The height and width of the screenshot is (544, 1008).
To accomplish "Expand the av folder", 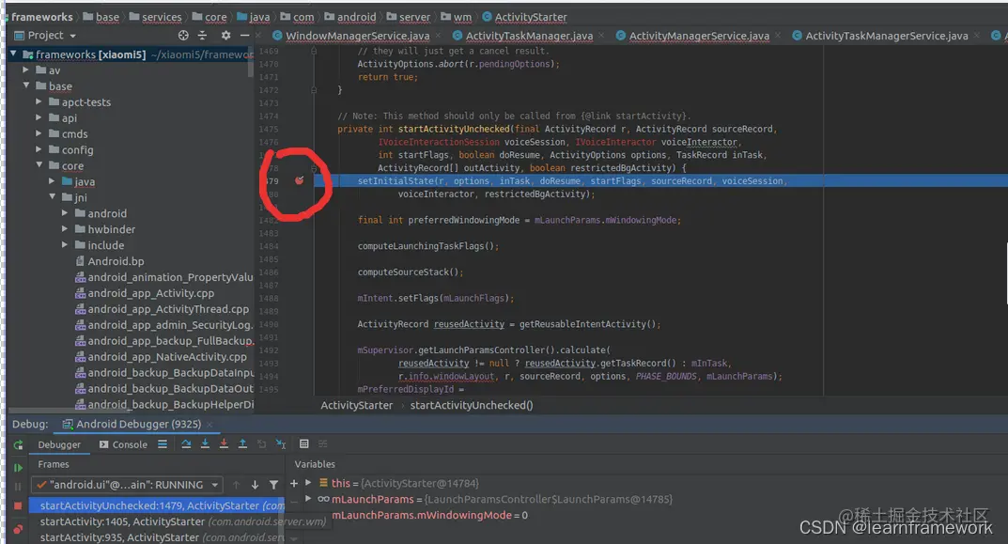I will [x=25, y=70].
